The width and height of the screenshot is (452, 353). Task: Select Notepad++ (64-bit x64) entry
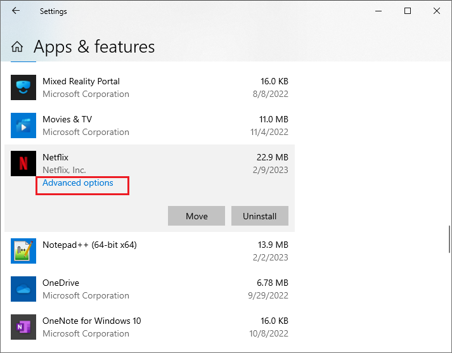coord(89,245)
